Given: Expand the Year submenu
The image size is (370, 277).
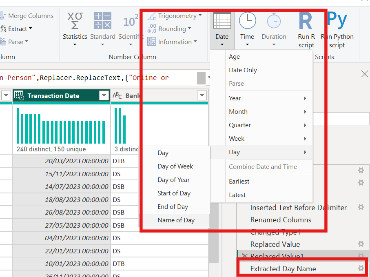Looking at the screenshot, I should (x=261, y=98).
